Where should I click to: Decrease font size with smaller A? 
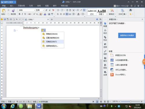point(50,10)
